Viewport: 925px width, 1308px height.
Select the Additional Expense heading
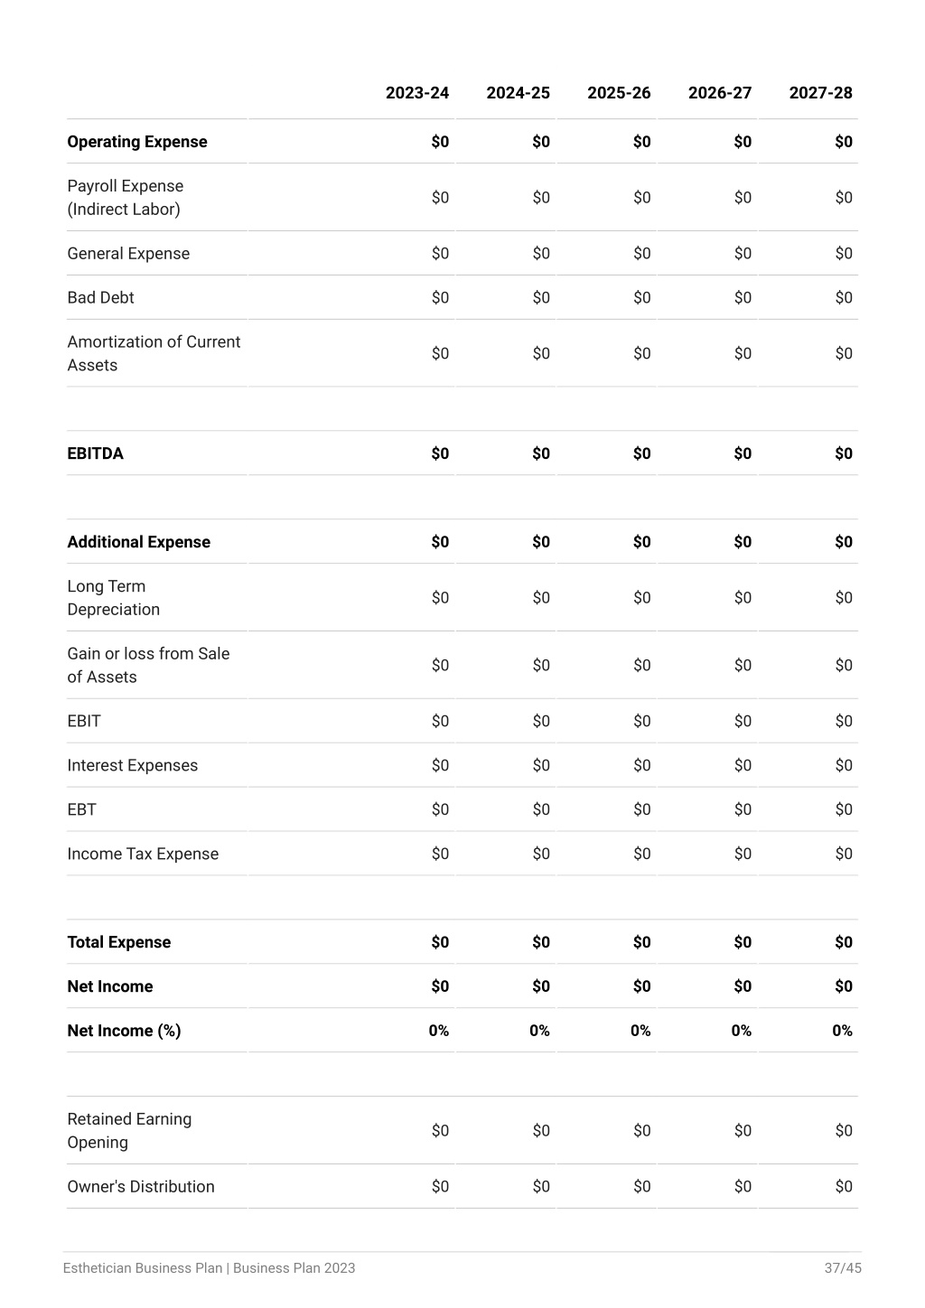pyautogui.click(x=138, y=542)
